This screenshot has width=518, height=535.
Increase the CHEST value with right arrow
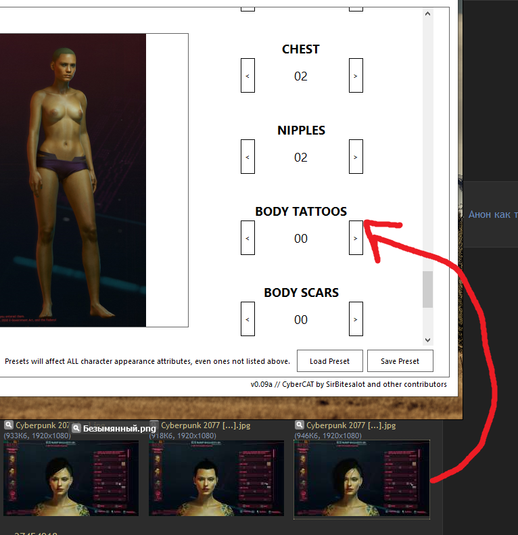(x=356, y=75)
